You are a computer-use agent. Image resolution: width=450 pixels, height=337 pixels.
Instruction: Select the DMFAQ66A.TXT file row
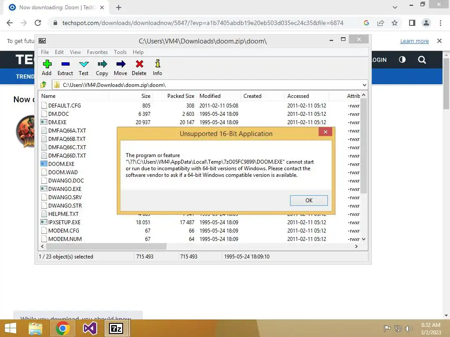tap(200, 130)
